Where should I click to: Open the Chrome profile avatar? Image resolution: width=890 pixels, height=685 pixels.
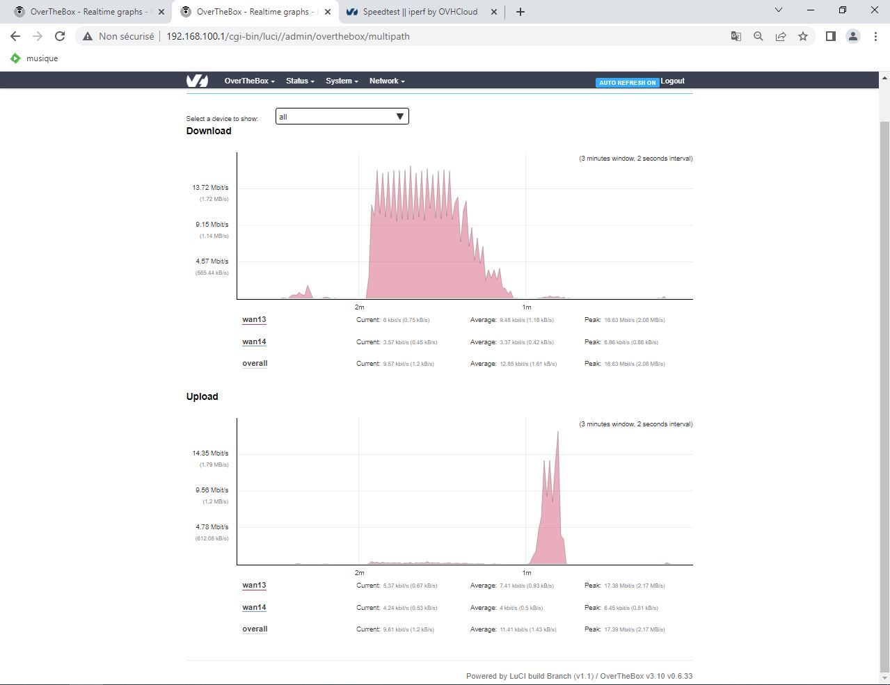[852, 36]
